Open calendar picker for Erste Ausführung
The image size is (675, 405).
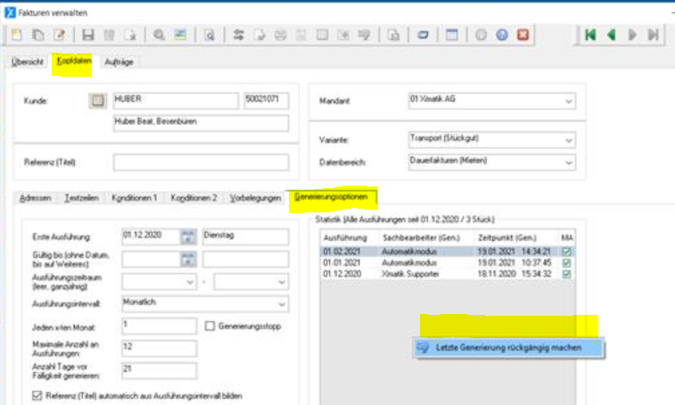click(x=187, y=236)
